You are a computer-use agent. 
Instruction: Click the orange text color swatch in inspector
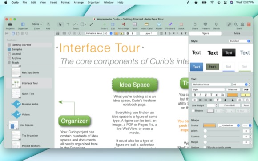(x=232, y=95)
